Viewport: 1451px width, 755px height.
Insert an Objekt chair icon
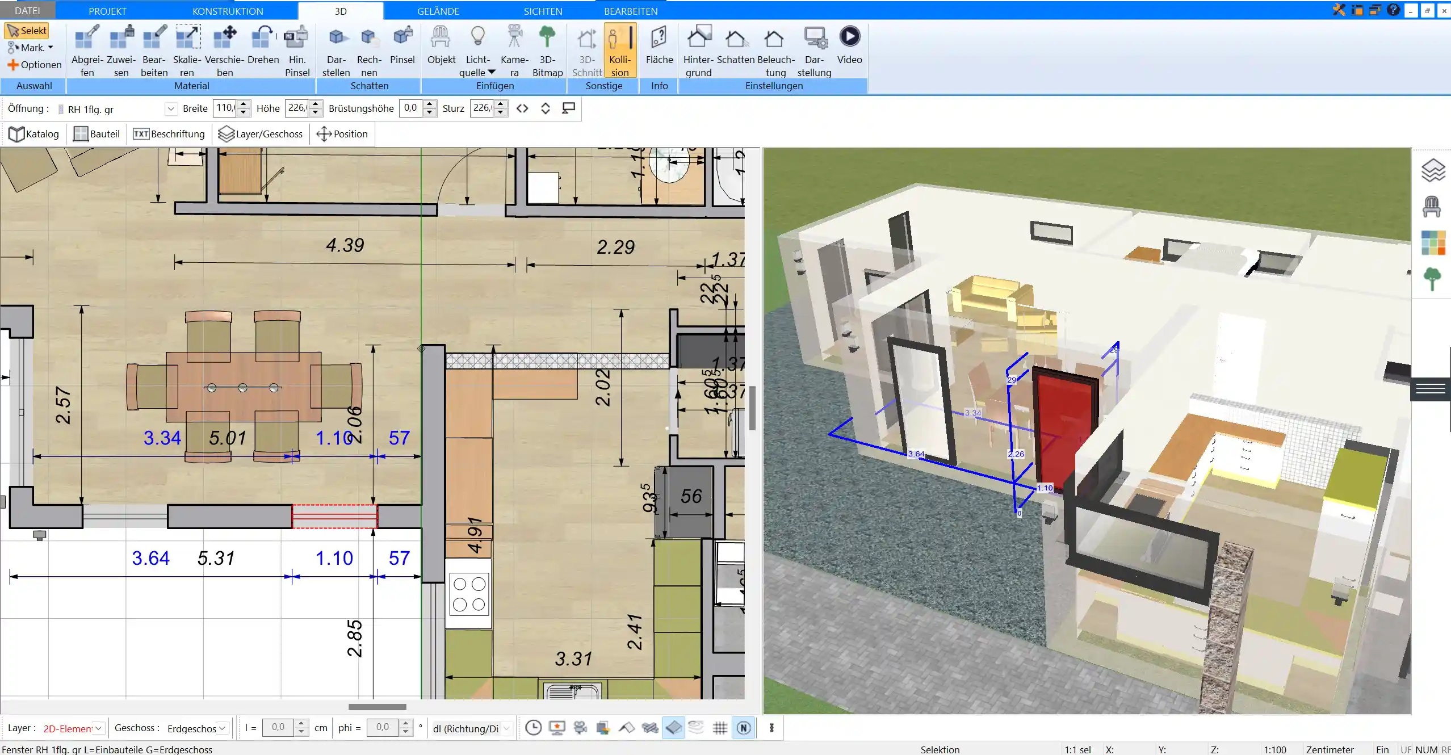point(441,45)
